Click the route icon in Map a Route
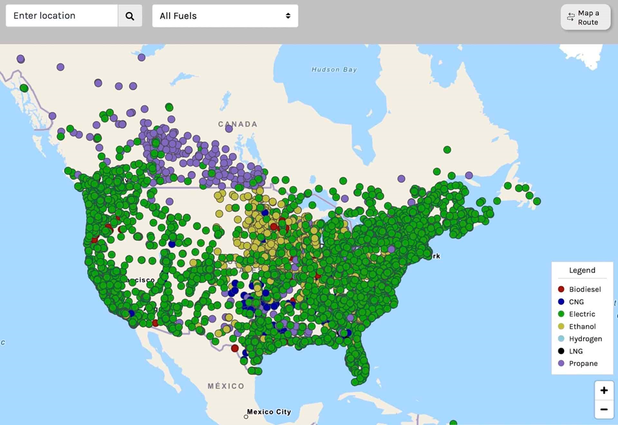This screenshot has width=618, height=425. pos(571,17)
